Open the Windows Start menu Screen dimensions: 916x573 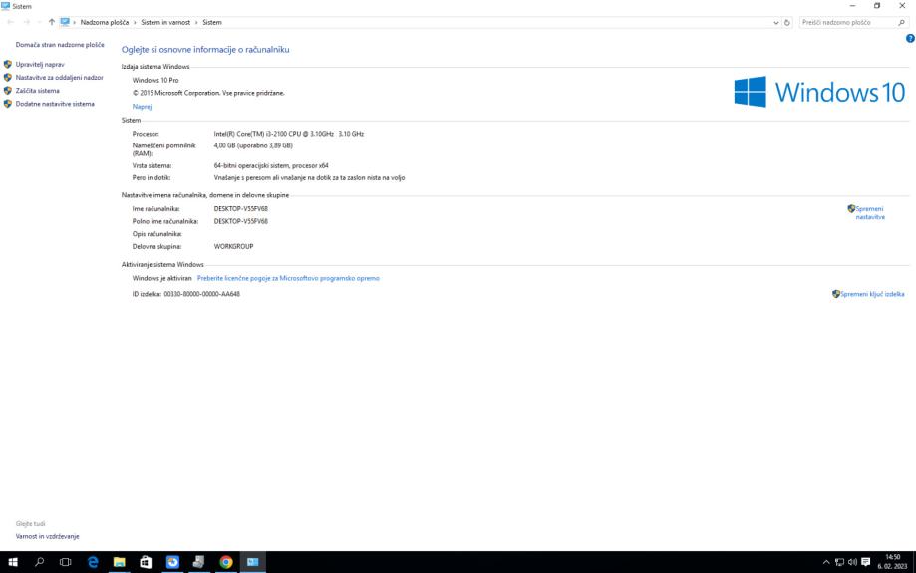click(12, 562)
